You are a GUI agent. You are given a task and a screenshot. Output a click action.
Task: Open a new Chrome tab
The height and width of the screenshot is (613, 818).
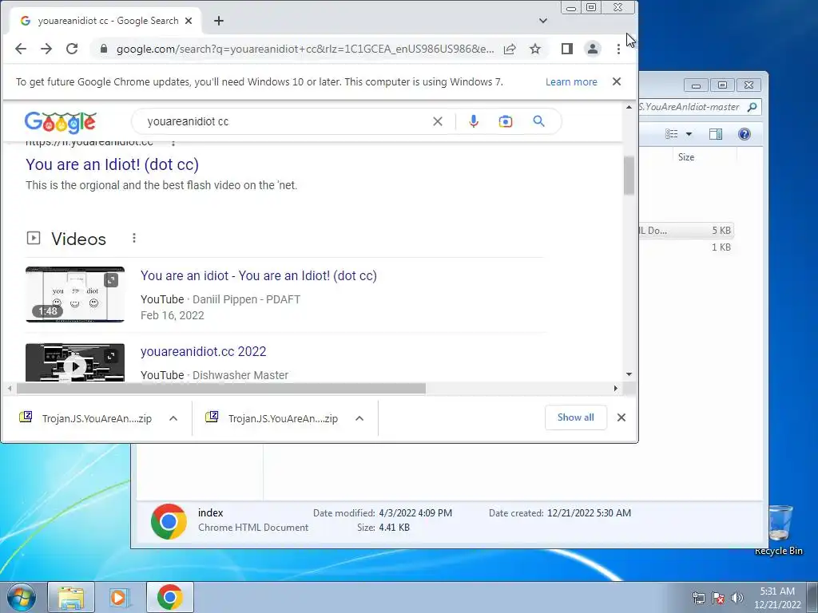click(x=219, y=21)
